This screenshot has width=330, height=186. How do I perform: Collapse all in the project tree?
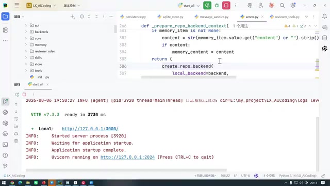coord(96,17)
